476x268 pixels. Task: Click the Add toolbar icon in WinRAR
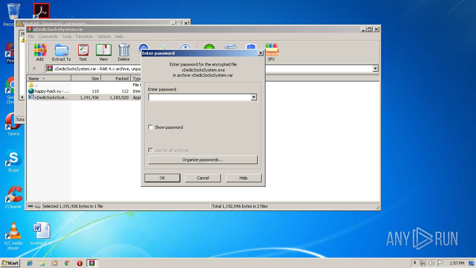point(40,52)
